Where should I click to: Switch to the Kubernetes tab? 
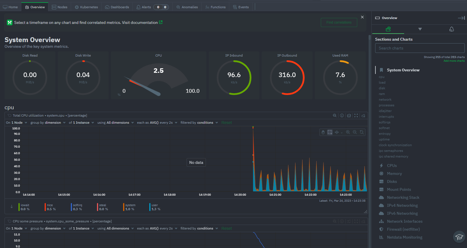[86, 7]
